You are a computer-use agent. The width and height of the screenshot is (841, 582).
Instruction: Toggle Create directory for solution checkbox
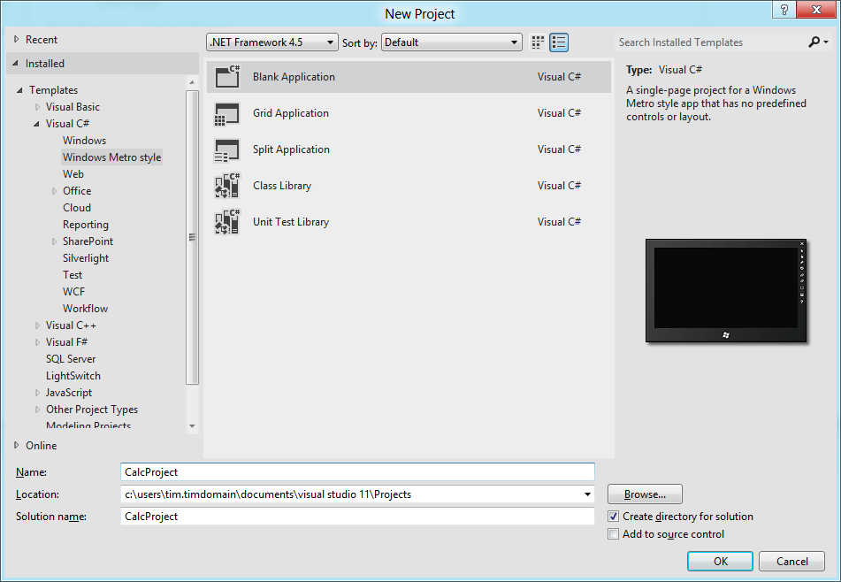pos(613,517)
